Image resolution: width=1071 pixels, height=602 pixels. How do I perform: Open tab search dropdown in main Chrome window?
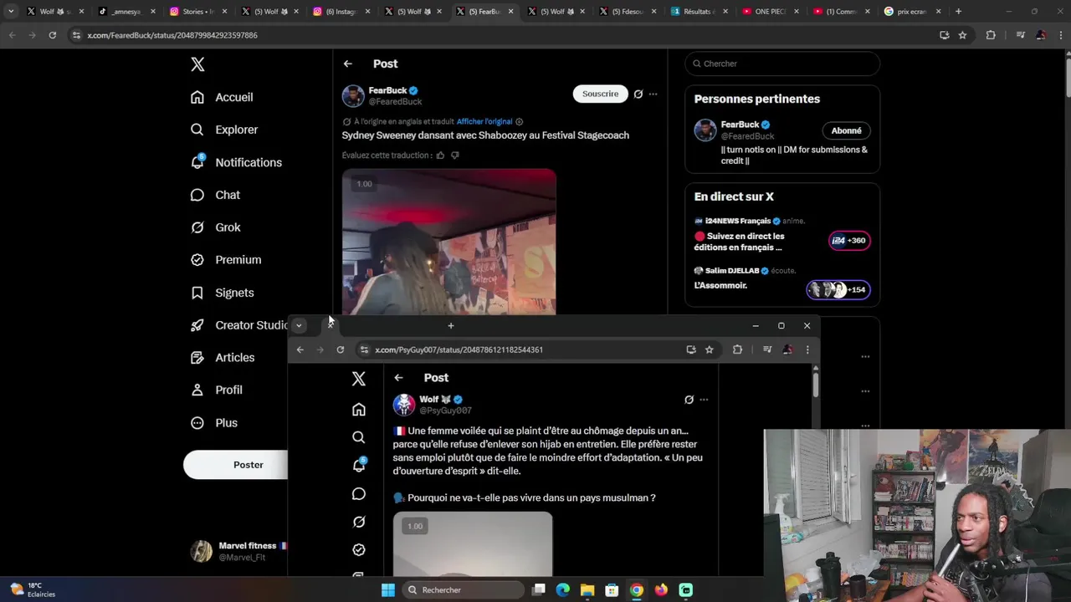11,12
